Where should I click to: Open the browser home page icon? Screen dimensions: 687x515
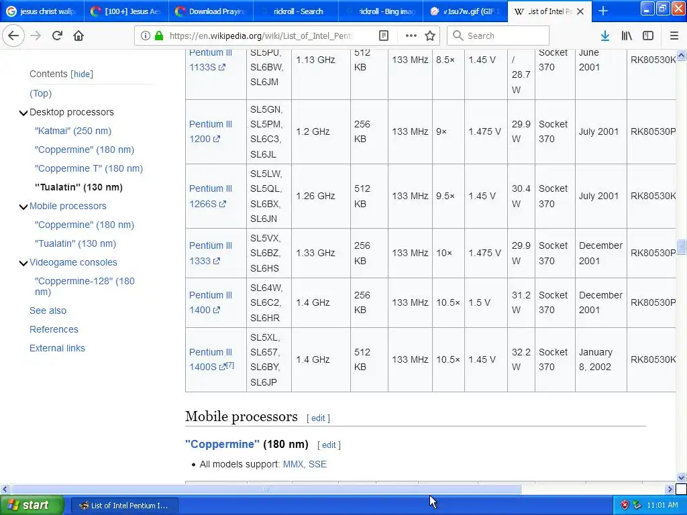(x=78, y=36)
